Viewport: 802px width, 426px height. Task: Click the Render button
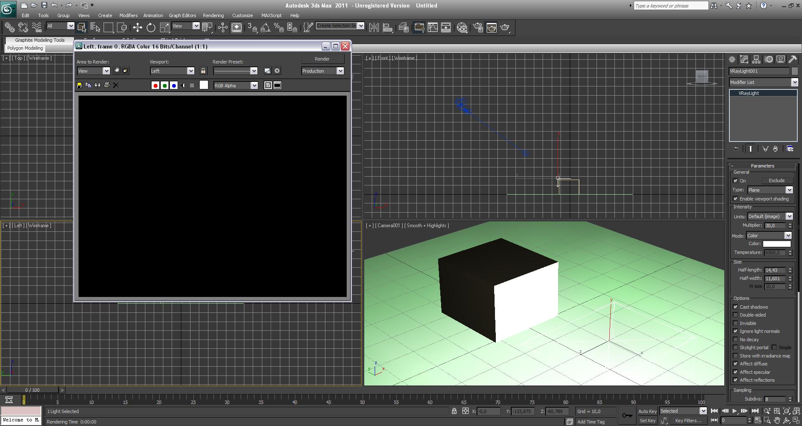pyautogui.click(x=322, y=59)
